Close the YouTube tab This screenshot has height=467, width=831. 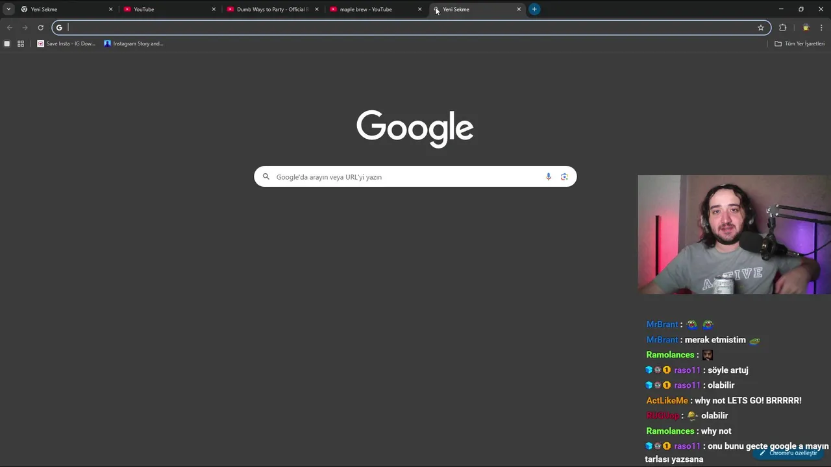(x=214, y=9)
